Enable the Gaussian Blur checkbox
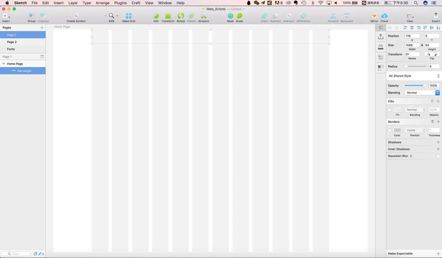The height and width of the screenshot is (258, 442). 438,156
